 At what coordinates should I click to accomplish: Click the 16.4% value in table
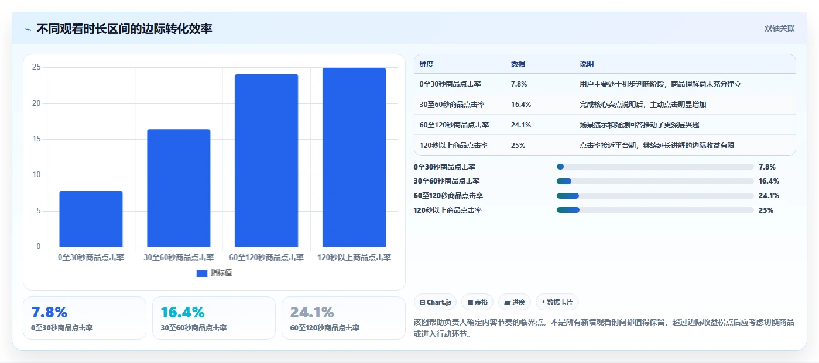coord(521,105)
